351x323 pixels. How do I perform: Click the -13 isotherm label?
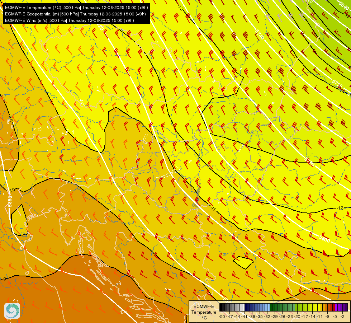pos(180,8)
